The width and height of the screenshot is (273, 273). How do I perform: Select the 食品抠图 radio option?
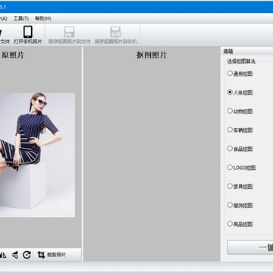pyautogui.click(x=240, y=149)
